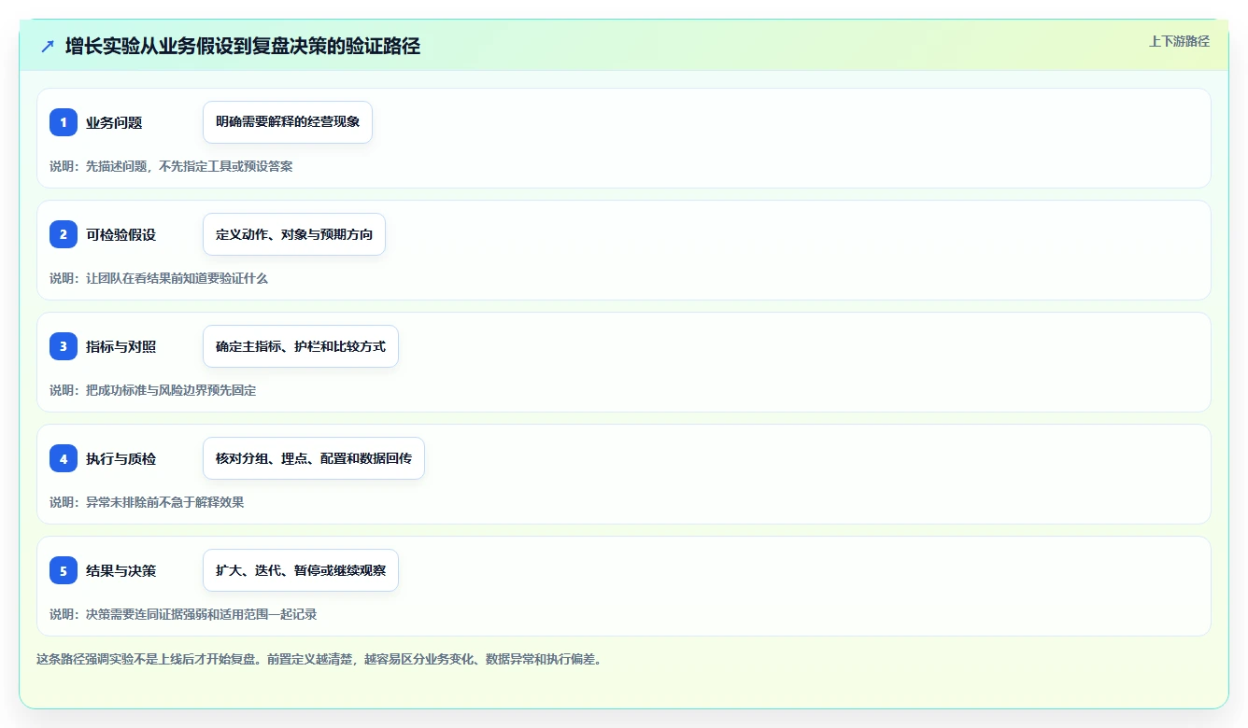Click the 定义动作、对象与预期方向 chip
Screen dimensions: 1248x728
294,234
